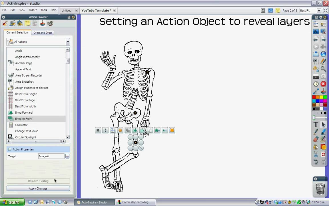329x206 pixels.
Task: Open the Property Browser icon
Action: tap(35, 23)
